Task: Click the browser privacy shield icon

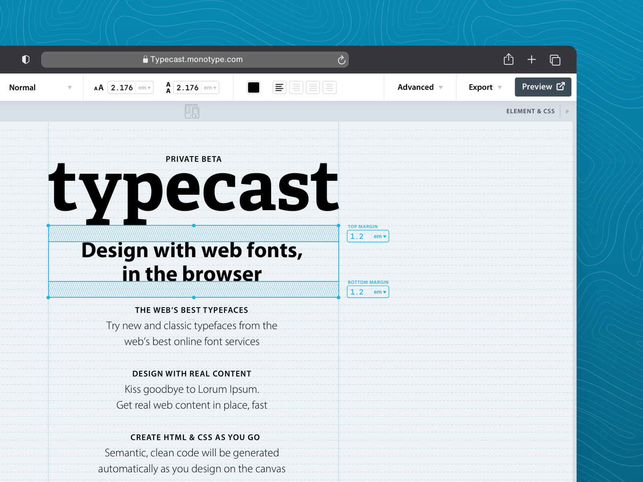Action: pos(26,60)
